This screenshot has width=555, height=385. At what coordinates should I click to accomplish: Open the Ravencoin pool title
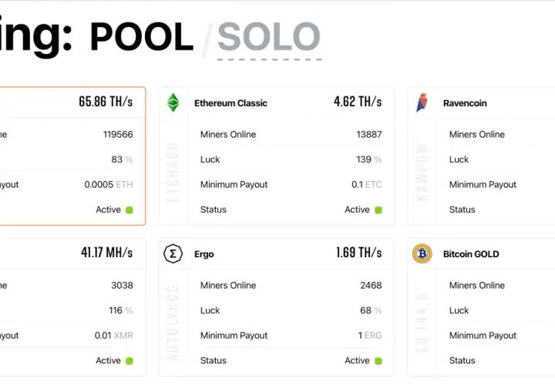coord(465,103)
